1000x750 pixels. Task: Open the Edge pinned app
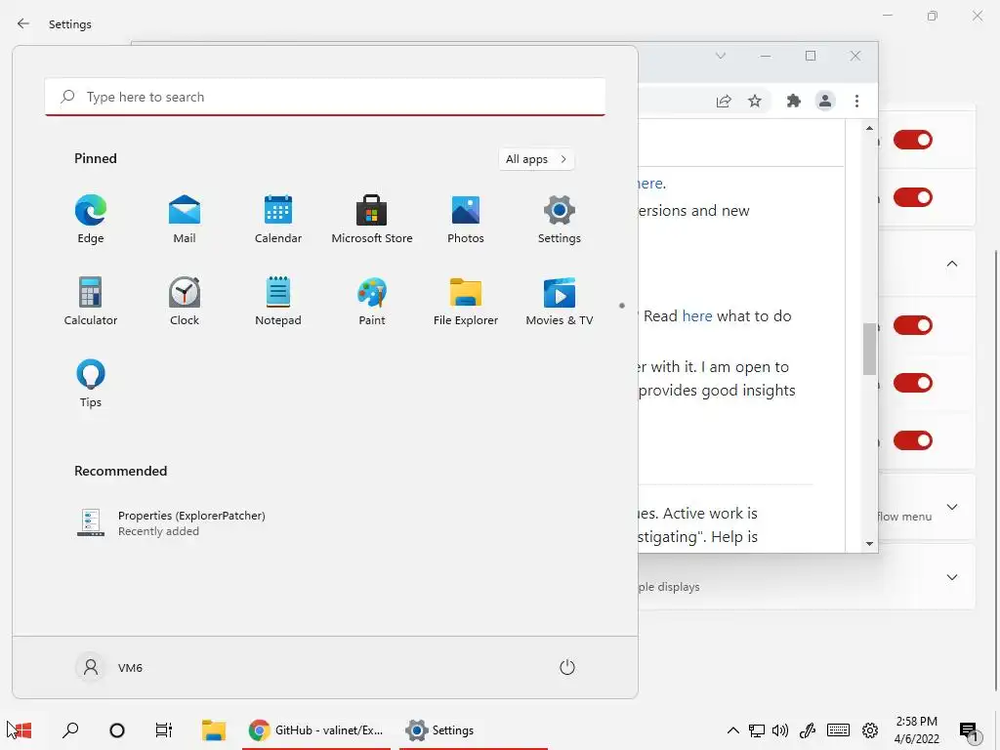coord(91,220)
